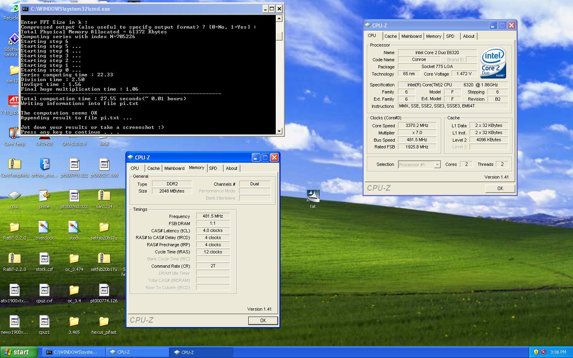
Task: Click the memory Type field DDR2
Action: pos(172,184)
